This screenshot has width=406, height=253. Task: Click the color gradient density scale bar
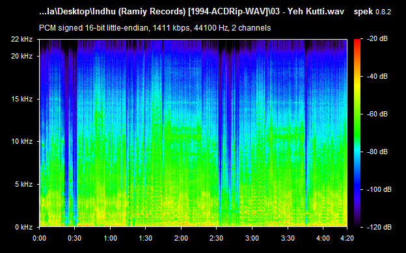[357, 133]
